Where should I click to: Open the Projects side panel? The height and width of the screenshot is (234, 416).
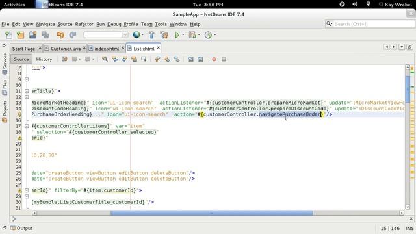(5, 111)
